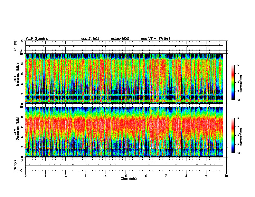Click the "ch.3(V)" waveform axis label
The image size is (255, 197).
(x=15, y=165)
